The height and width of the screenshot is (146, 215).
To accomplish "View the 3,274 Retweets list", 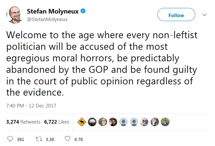I will 23,122.
